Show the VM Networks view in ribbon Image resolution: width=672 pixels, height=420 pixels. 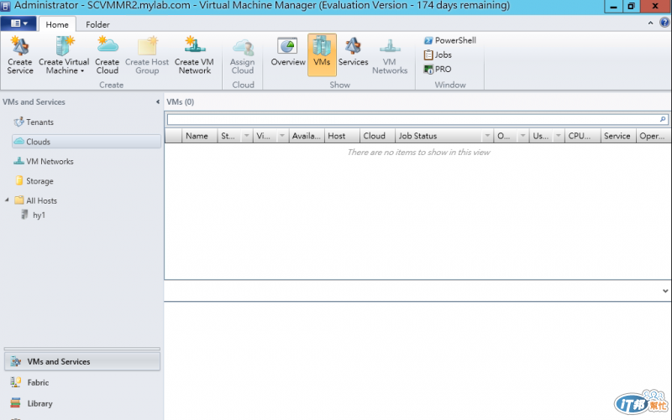390,55
